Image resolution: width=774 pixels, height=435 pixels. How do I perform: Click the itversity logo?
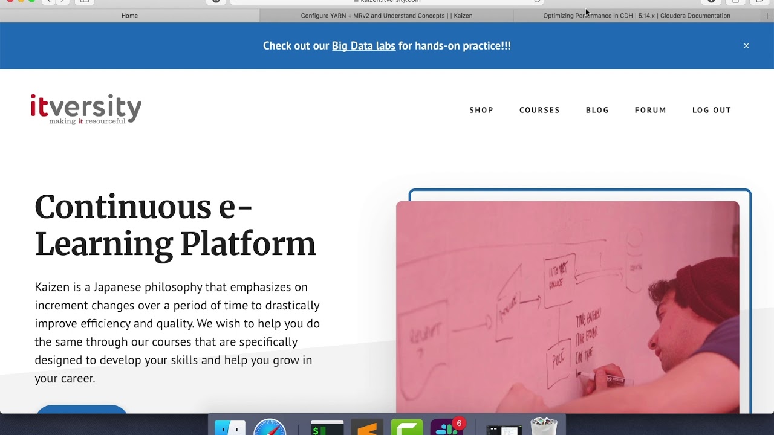pos(86,109)
